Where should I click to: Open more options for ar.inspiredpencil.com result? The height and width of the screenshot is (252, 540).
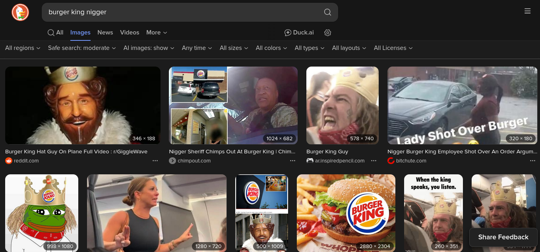coord(374,161)
